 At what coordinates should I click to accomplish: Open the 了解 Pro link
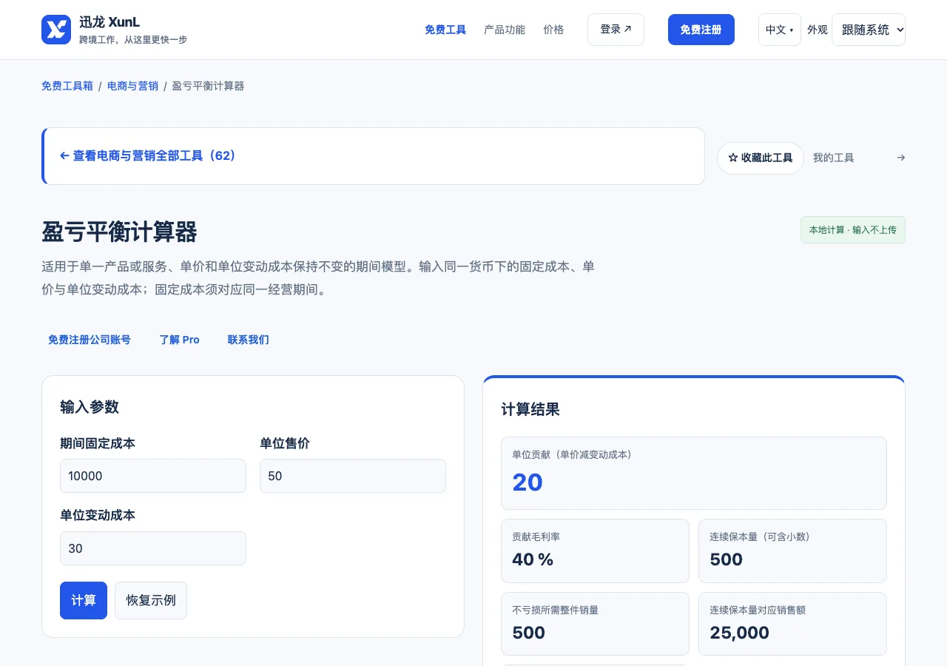click(179, 340)
